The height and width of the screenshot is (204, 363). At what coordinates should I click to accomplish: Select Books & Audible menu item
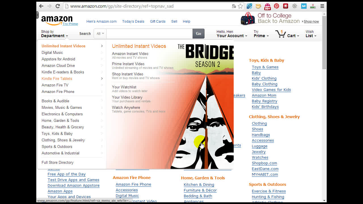[55, 101]
